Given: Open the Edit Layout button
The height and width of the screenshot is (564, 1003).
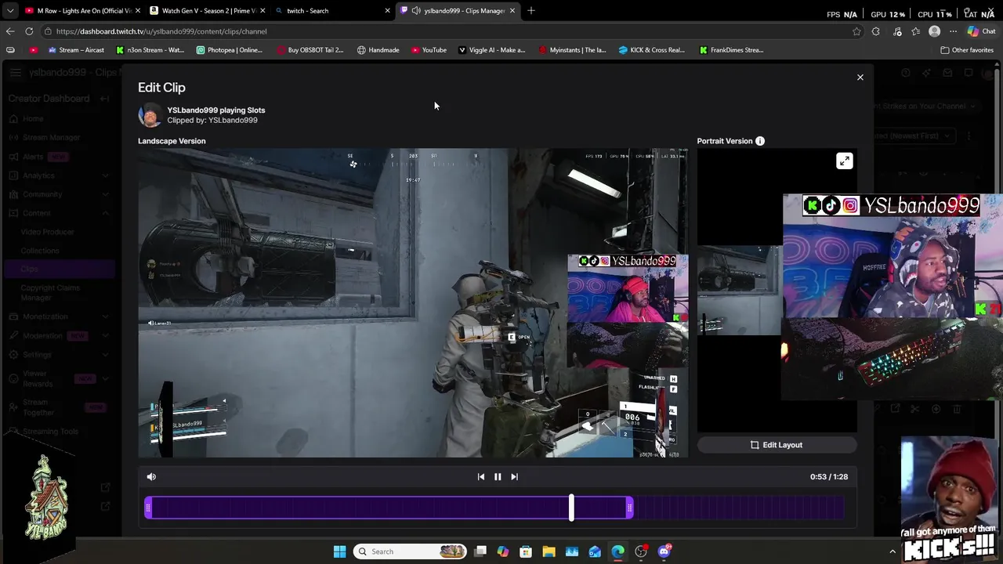Looking at the screenshot, I should coord(777,445).
